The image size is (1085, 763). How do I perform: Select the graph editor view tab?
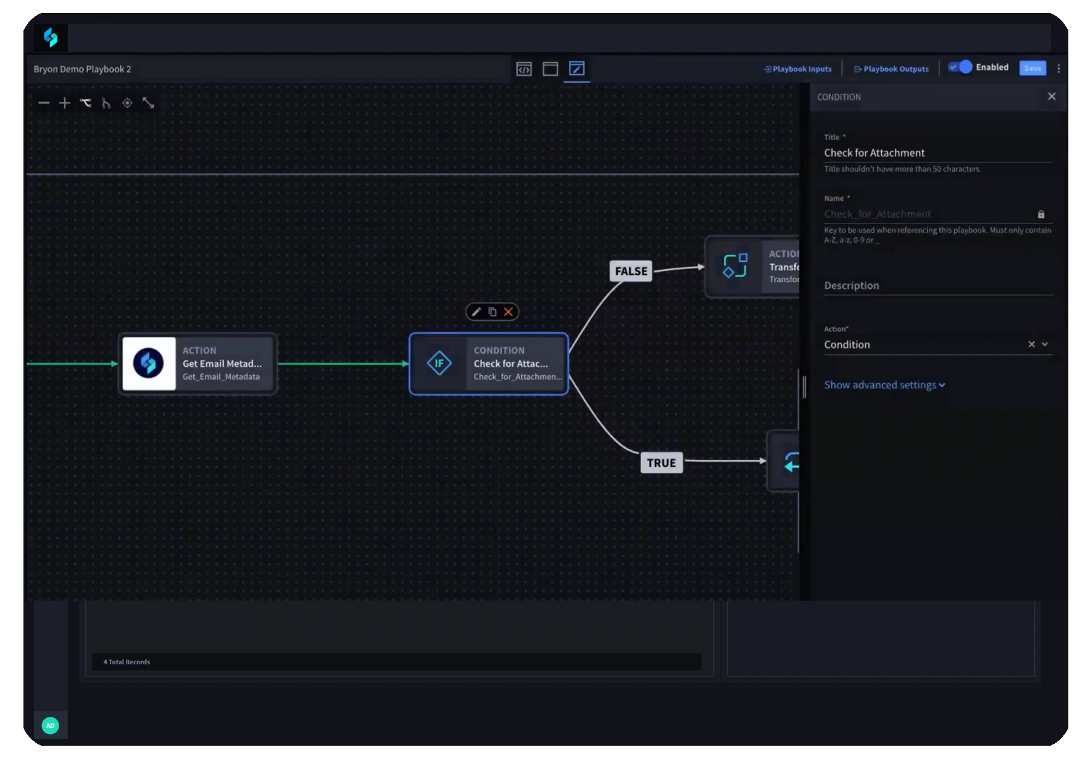(x=576, y=69)
